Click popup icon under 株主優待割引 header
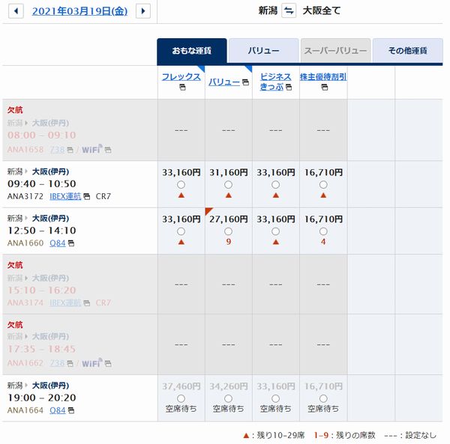Screen dimensions: 450x444 [324, 87]
